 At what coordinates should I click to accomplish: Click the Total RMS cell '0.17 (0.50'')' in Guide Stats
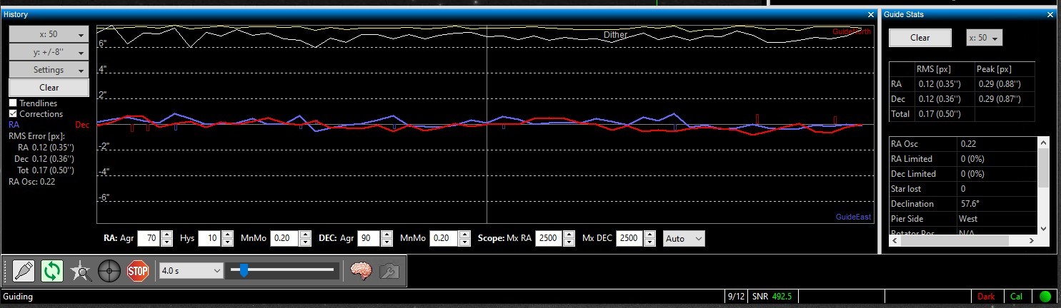tap(944, 114)
